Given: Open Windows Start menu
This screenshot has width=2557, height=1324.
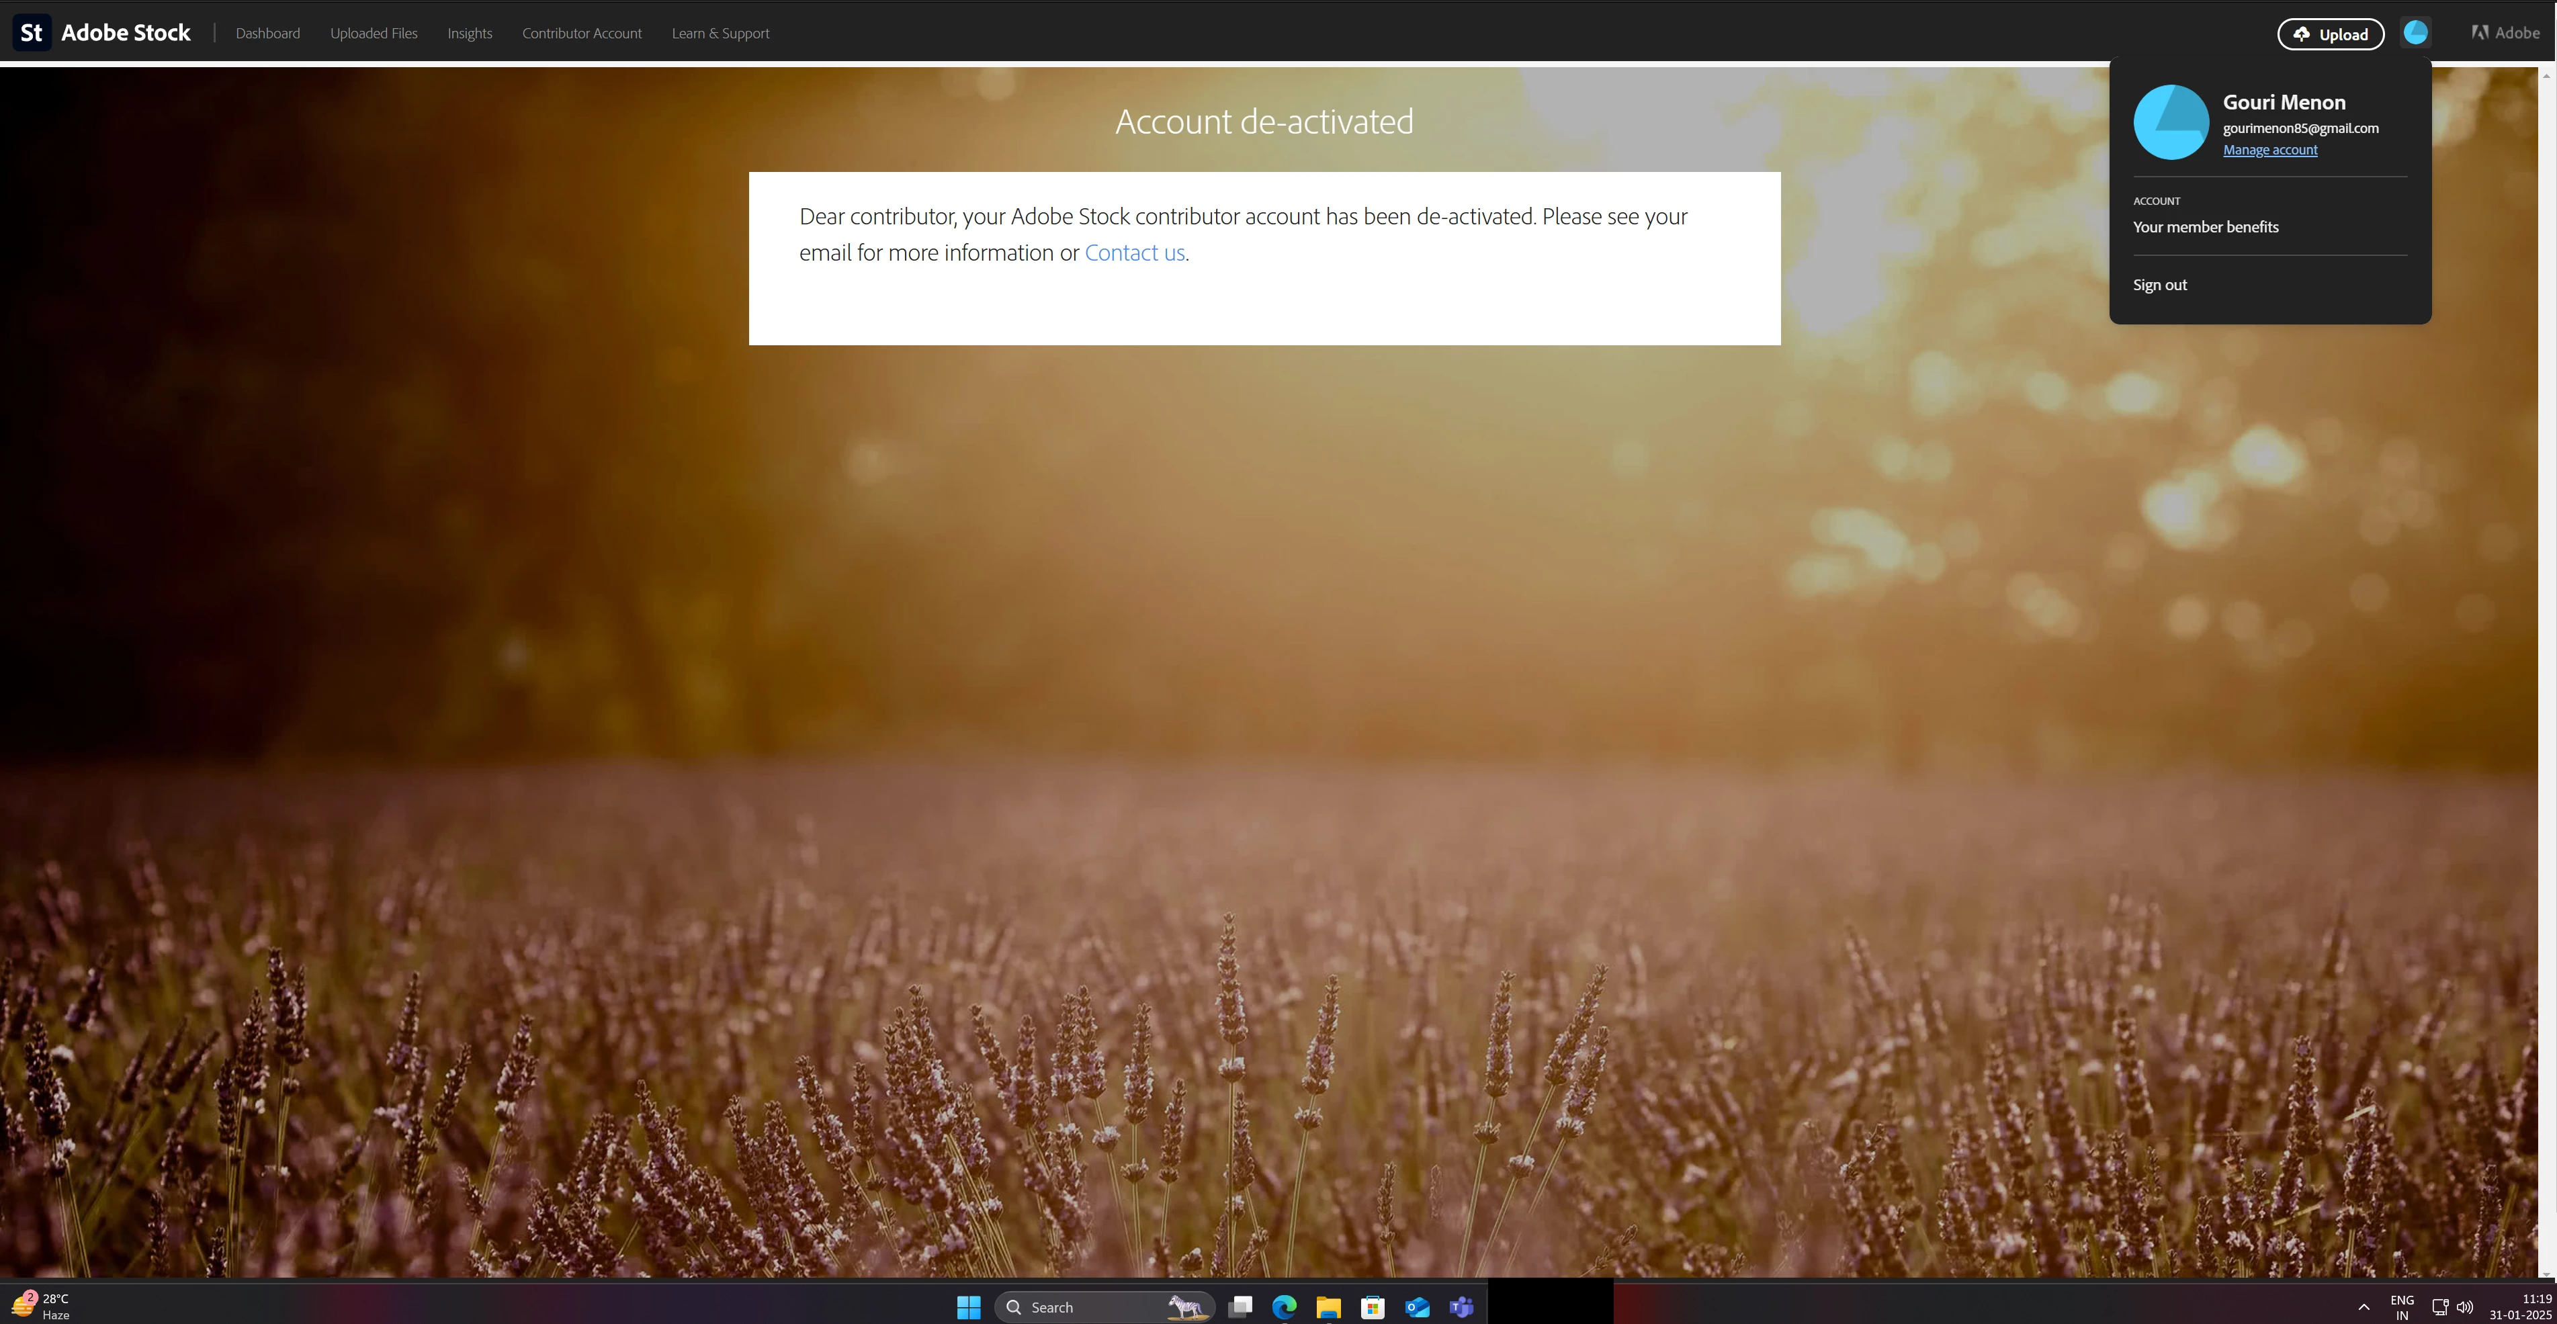Looking at the screenshot, I should (x=969, y=1307).
